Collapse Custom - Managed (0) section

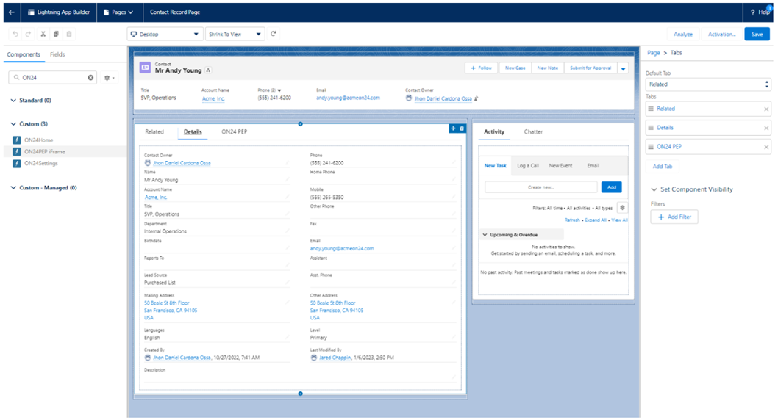[x=13, y=188]
